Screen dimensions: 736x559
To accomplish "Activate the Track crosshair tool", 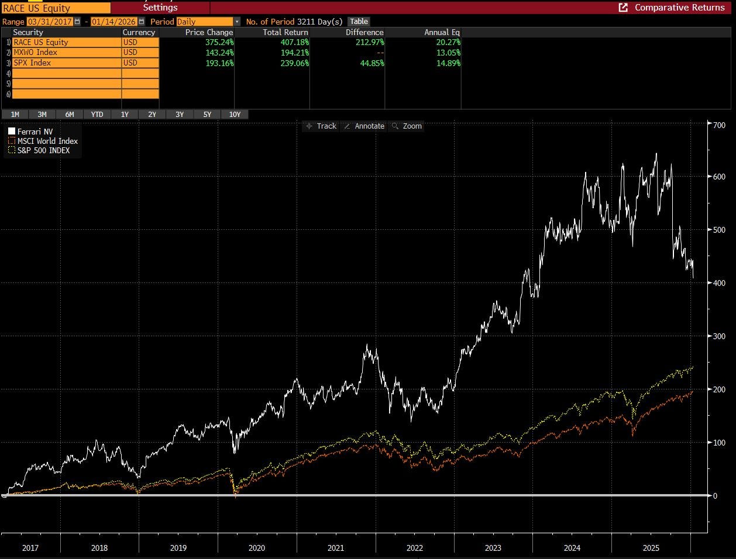I will click(321, 126).
